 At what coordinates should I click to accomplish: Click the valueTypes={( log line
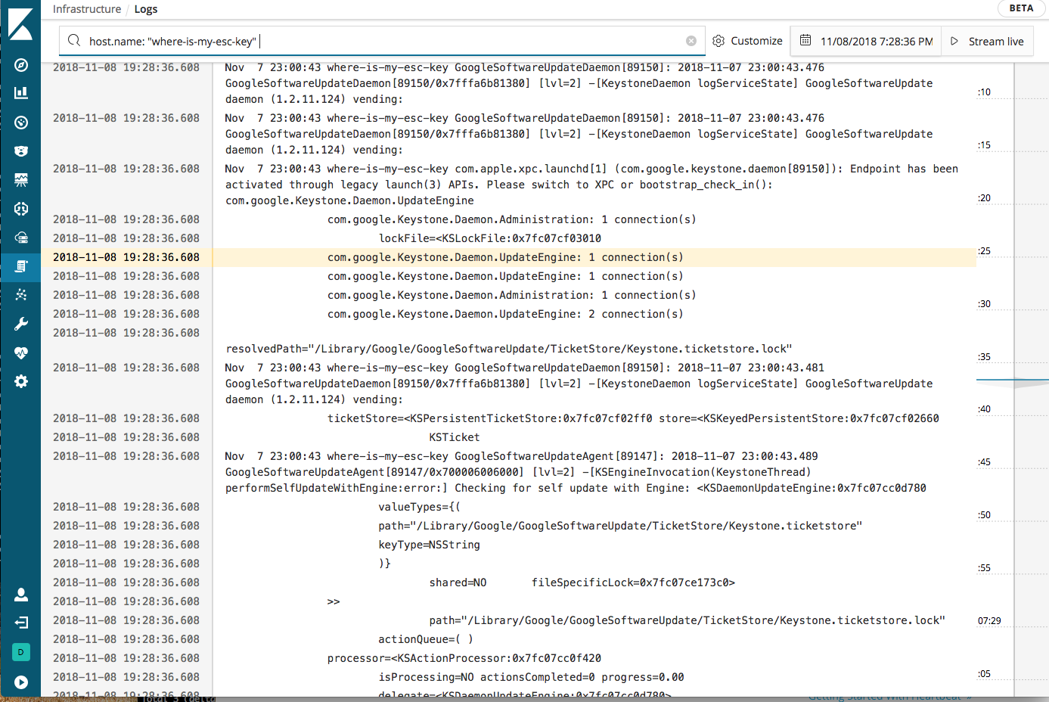tap(420, 507)
